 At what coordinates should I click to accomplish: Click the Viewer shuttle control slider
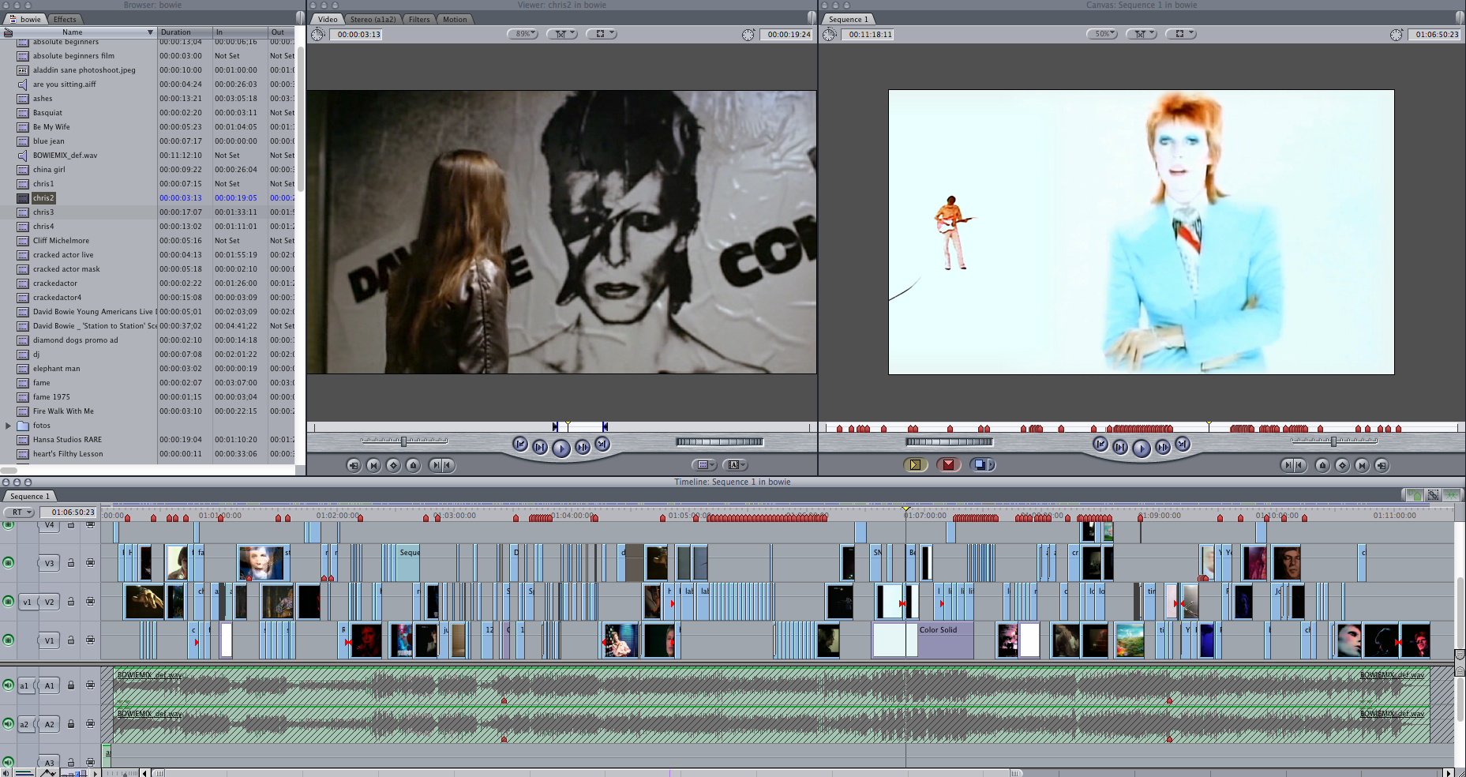[404, 441]
